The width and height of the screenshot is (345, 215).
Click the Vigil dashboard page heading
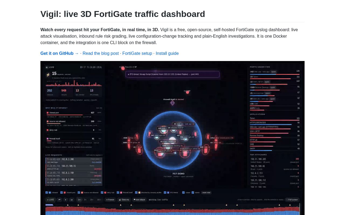[123, 14]
